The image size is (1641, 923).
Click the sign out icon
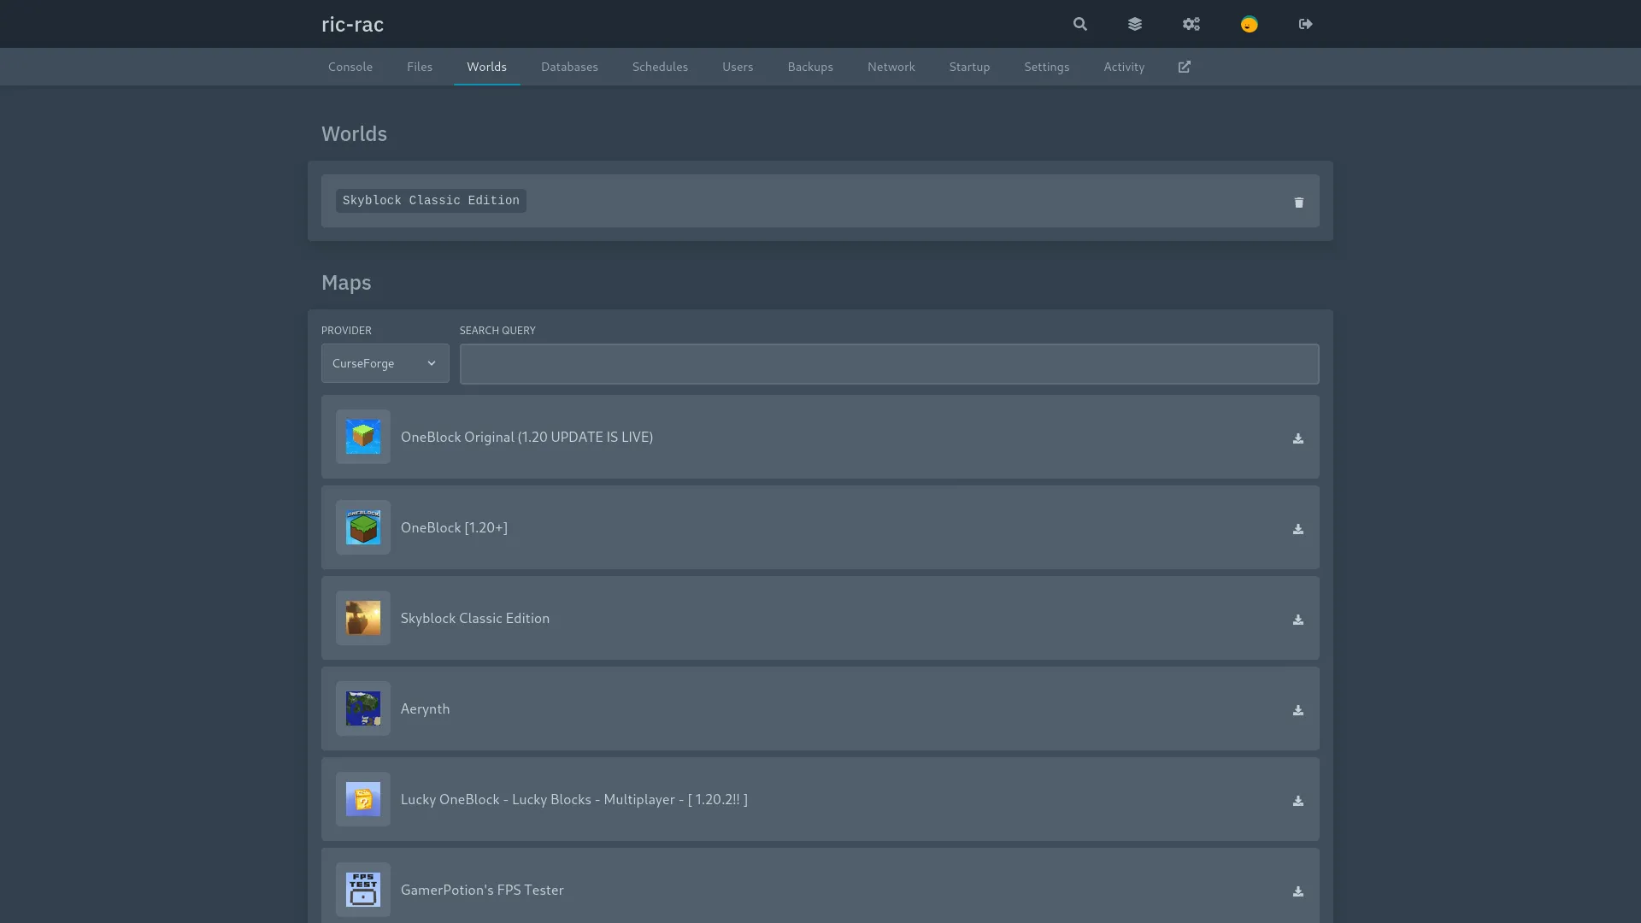click(x=1305, y=24)
